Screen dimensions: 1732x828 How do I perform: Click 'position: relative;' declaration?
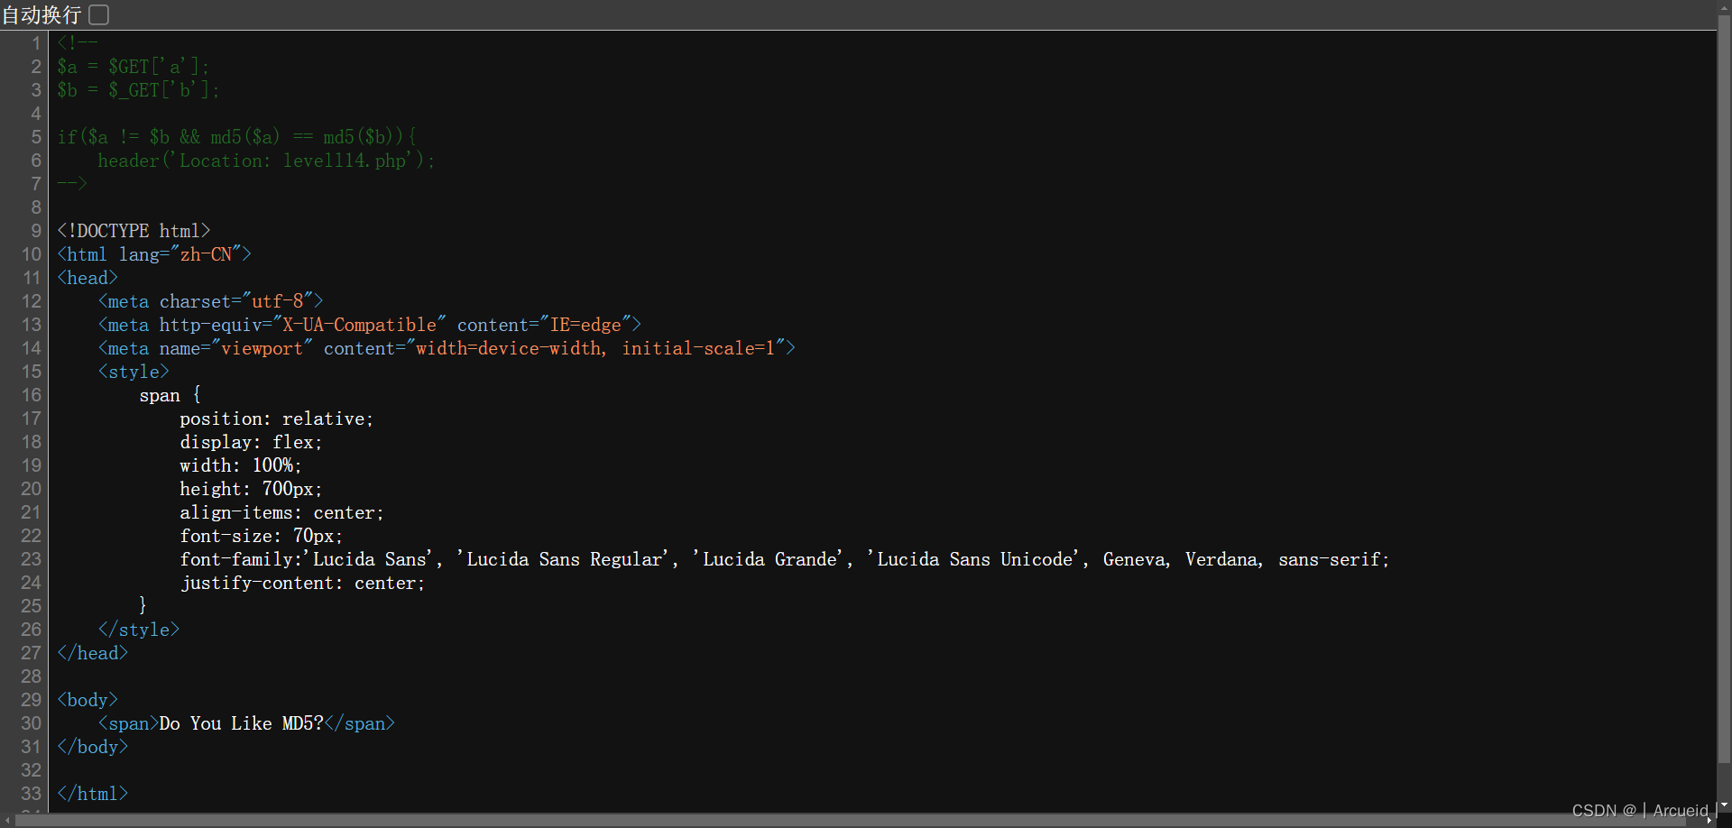coord(276,419)
